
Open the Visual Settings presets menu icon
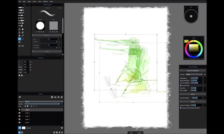point(205,75)
